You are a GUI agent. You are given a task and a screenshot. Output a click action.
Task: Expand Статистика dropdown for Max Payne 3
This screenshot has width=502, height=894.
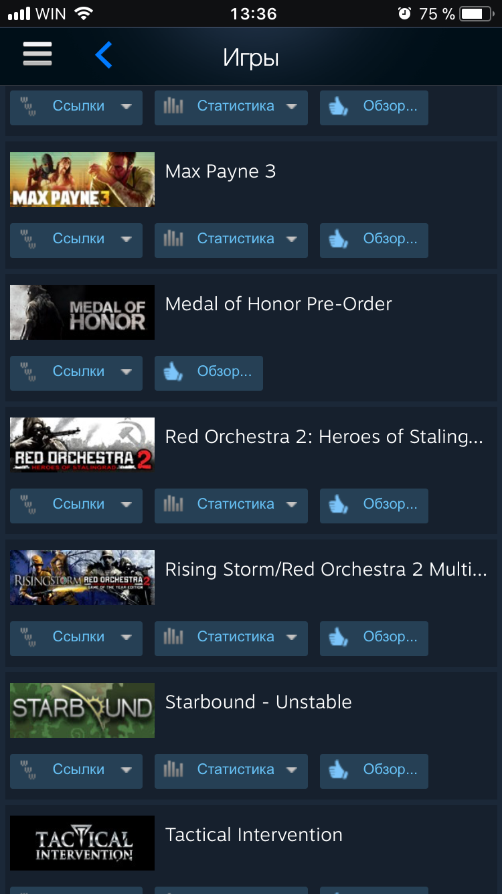231,240
